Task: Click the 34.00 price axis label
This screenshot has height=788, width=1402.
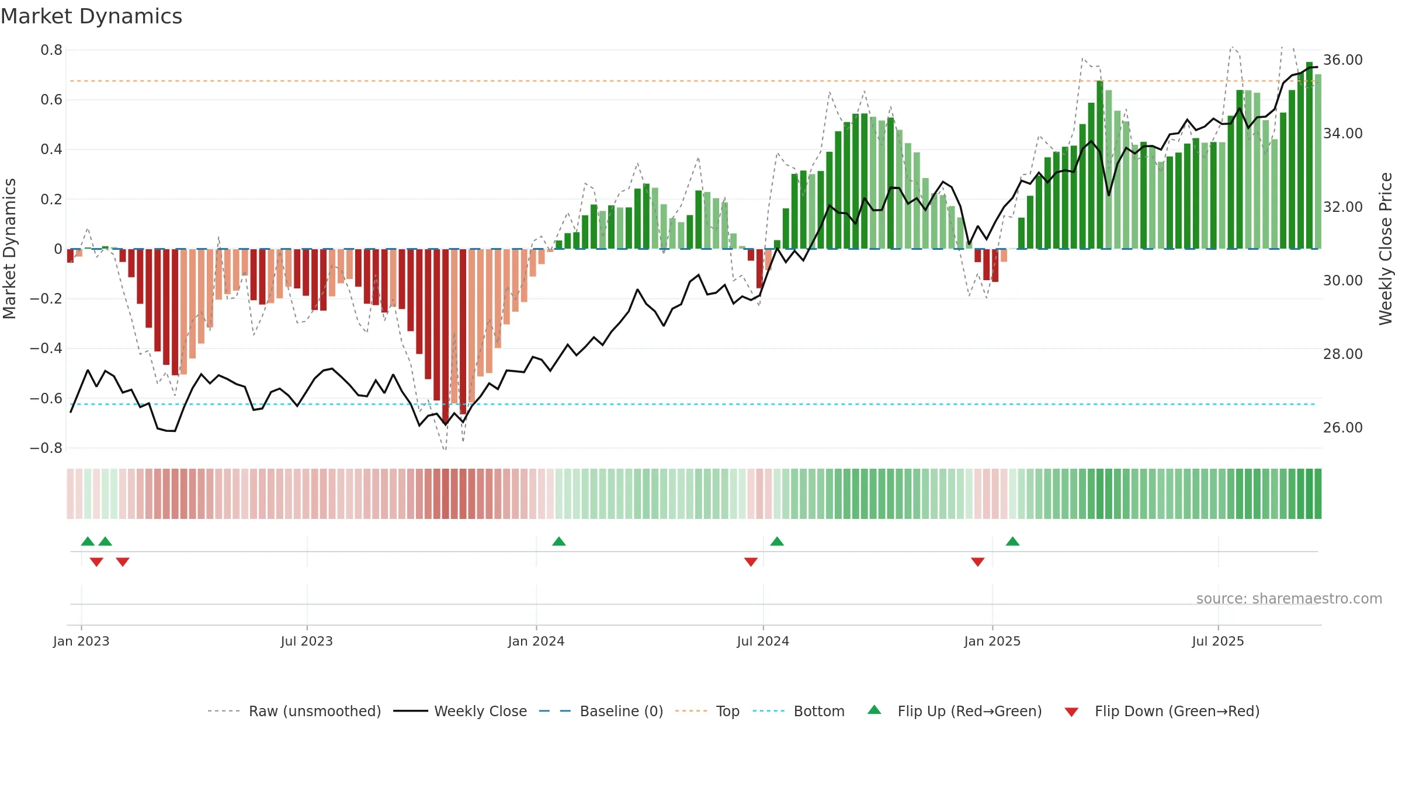Action: click(x=1343, y=134)
